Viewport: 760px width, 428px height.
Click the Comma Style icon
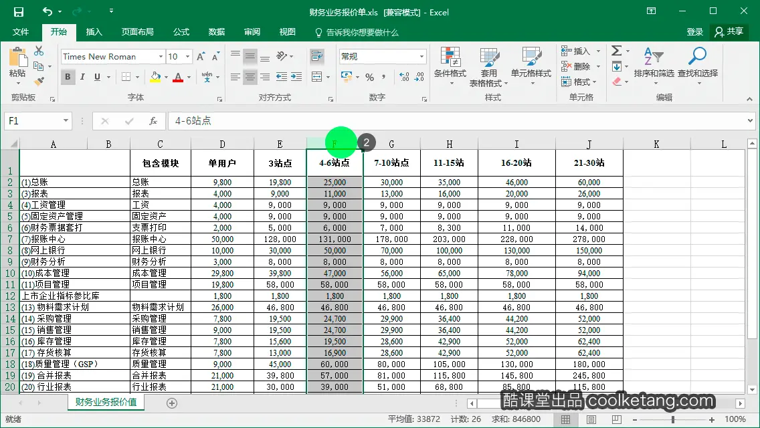click(384, 77)
